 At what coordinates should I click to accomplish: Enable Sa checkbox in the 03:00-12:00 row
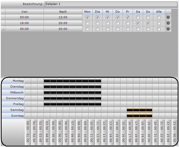click(x=138, y=17)
